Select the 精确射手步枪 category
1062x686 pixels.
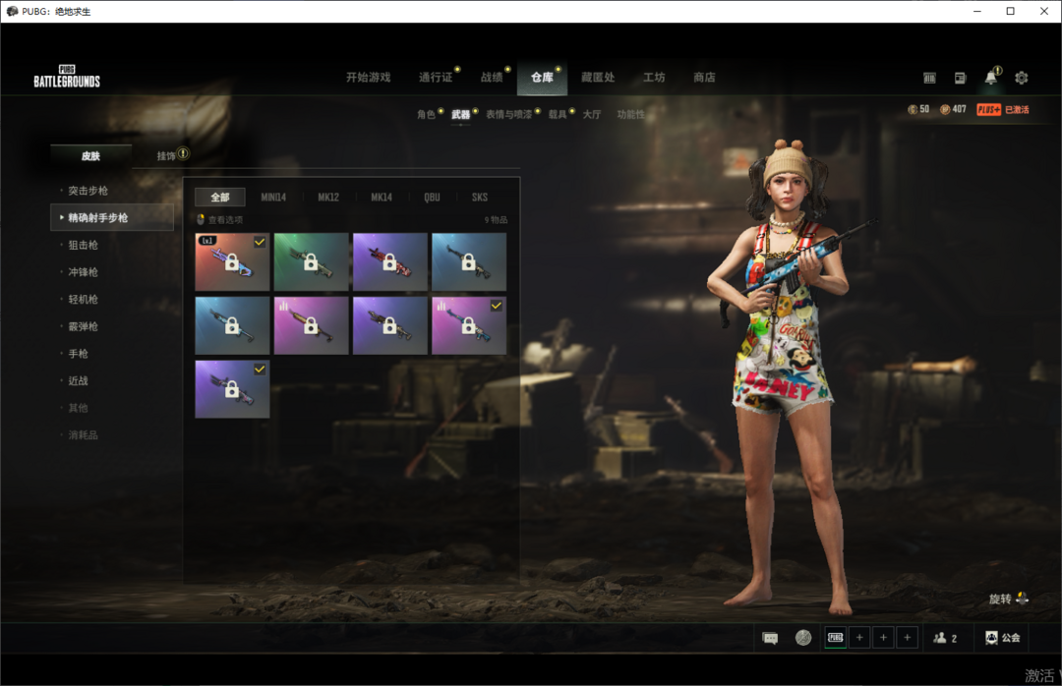(x=112, y=217)
